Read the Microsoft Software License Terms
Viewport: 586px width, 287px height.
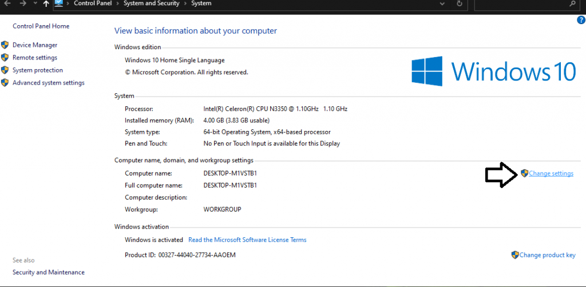247,240
